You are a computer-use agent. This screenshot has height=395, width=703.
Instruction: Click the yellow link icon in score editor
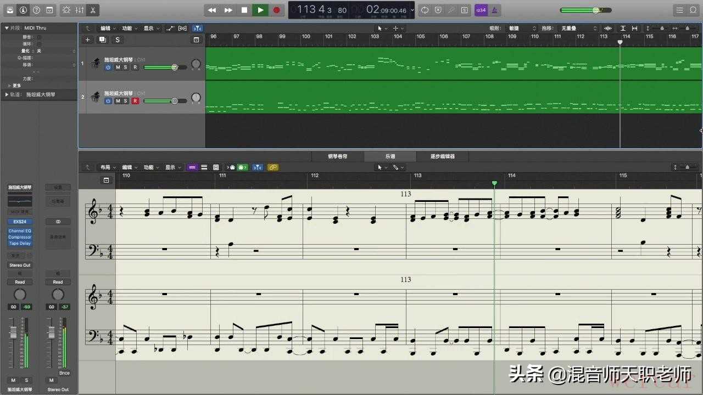(x=273, y=167)
